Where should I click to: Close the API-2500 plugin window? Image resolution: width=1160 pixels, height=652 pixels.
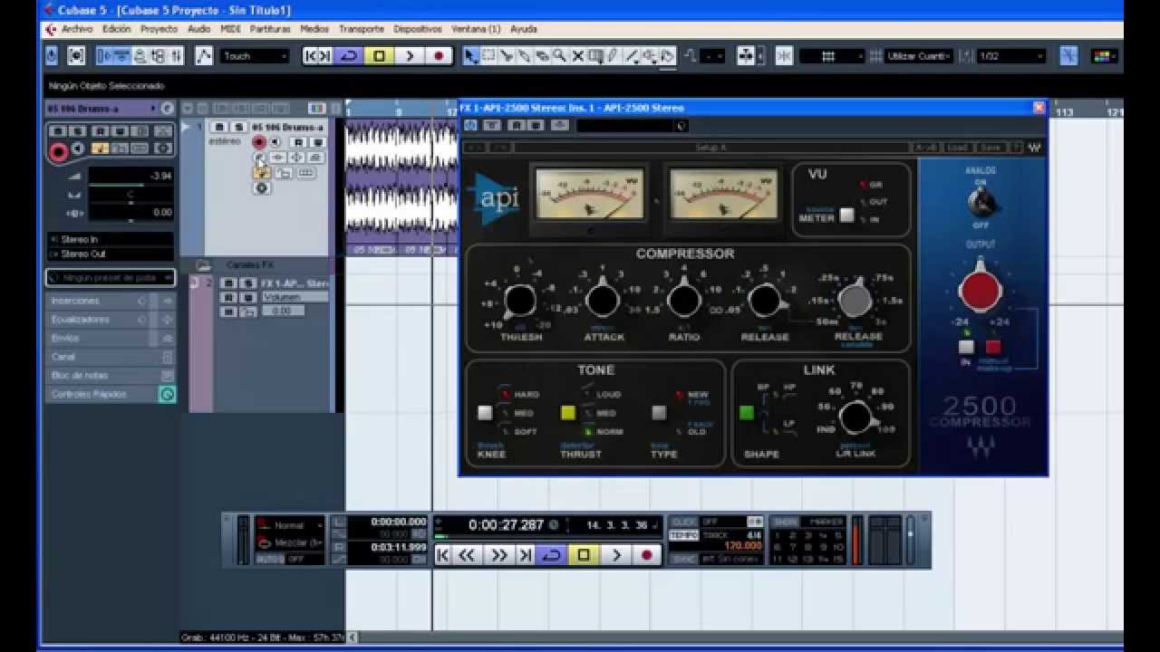pos(1039,108)
